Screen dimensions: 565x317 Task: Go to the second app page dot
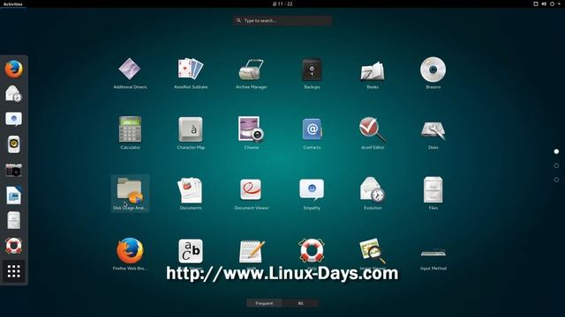coord(556,166)
